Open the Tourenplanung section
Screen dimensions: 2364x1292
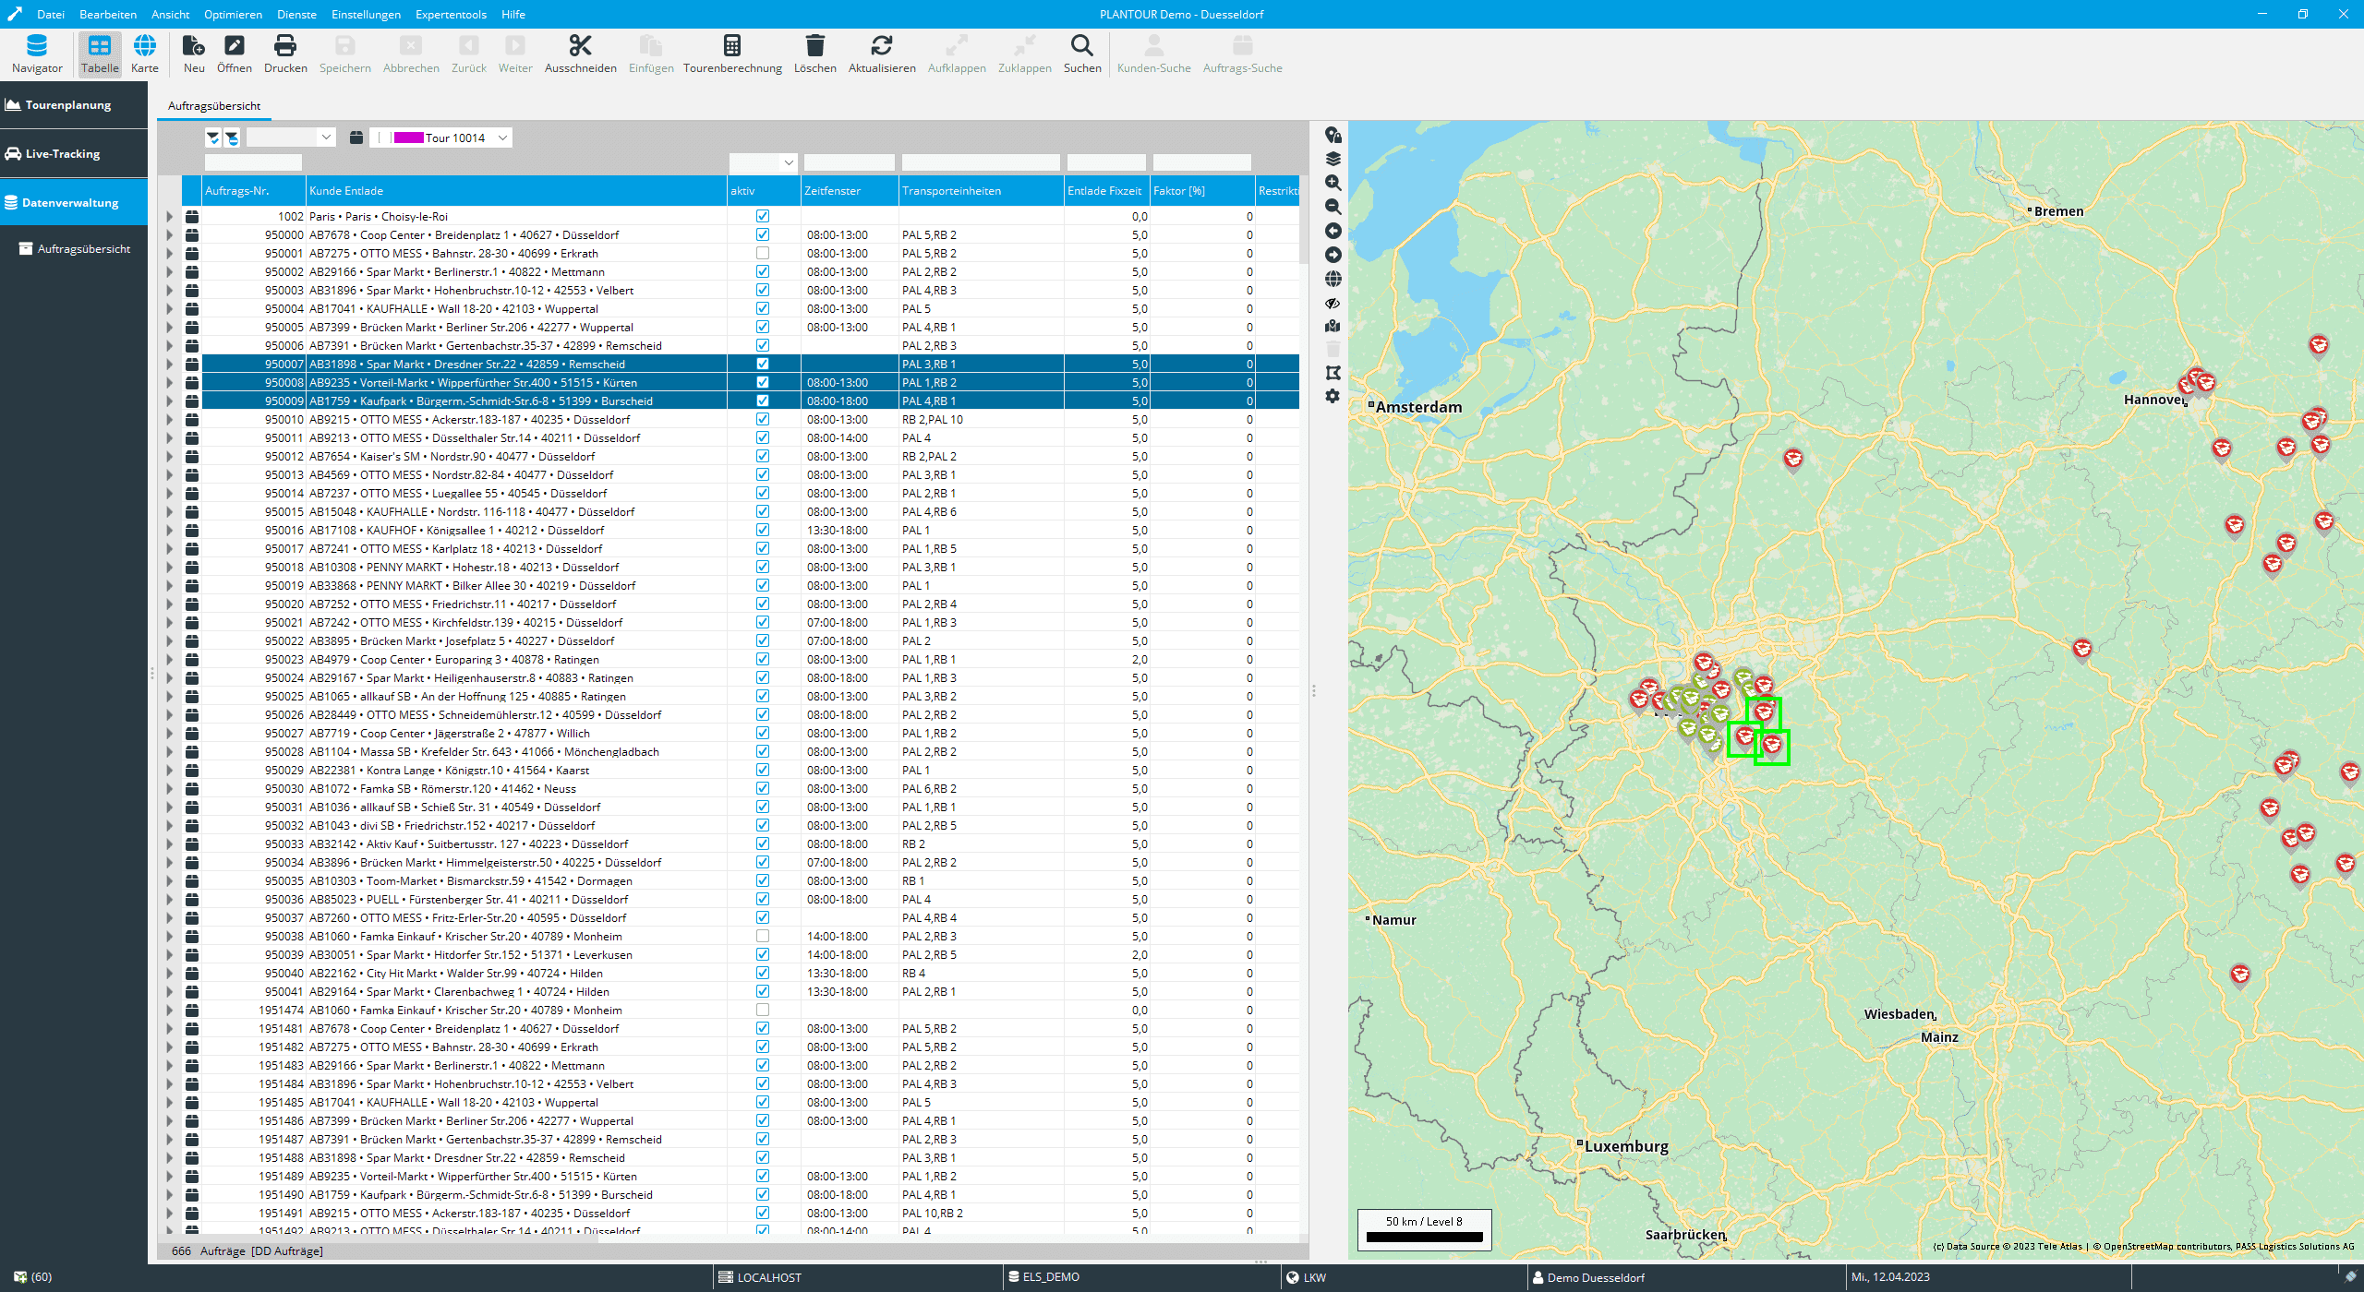click(x=74, y=105)
